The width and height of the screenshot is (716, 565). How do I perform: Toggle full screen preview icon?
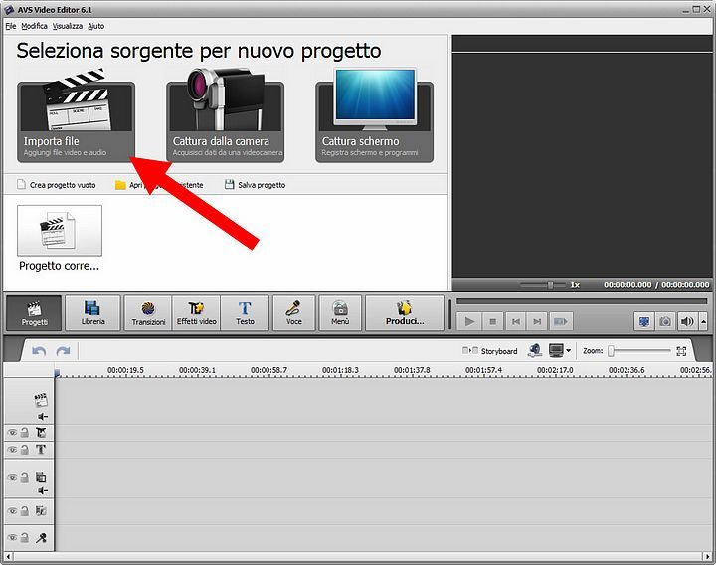click(x=643, y=322)
